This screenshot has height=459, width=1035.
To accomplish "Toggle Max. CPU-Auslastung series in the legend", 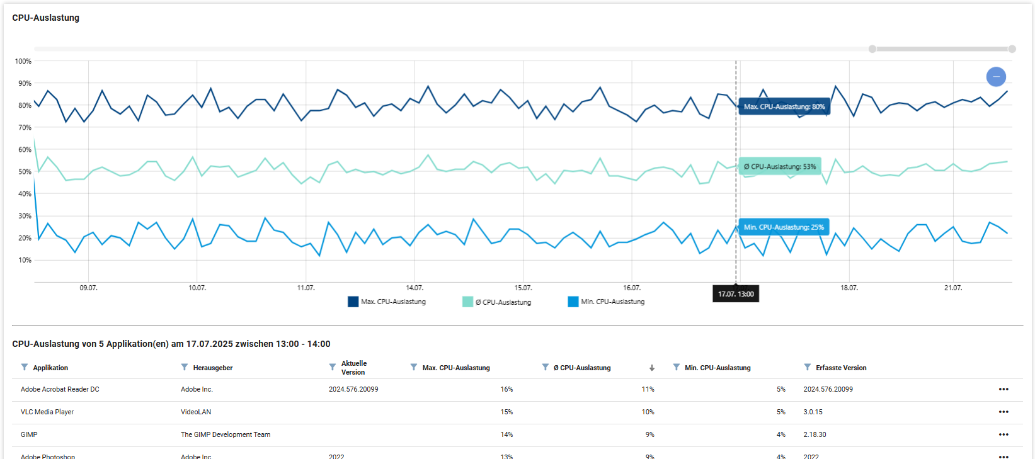I will (387, 302).
